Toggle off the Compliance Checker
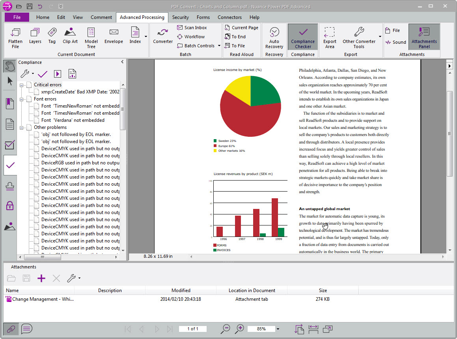 click(x=302, y=37)
